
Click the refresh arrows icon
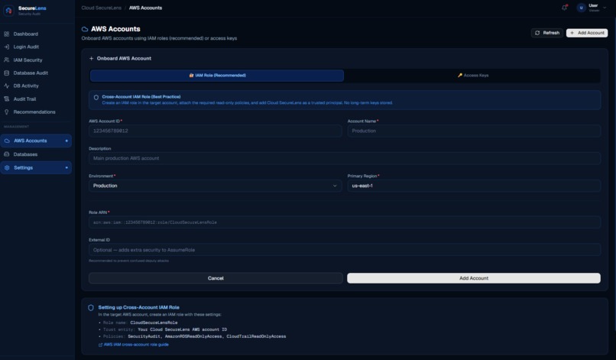click(x=537, y=33)
